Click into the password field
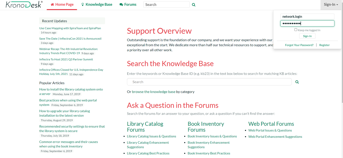 point(307,24)
